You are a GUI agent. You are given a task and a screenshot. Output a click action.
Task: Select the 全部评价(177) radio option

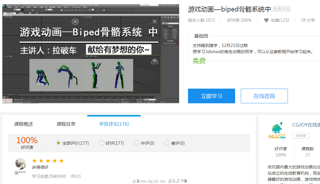tap(58, 143)
